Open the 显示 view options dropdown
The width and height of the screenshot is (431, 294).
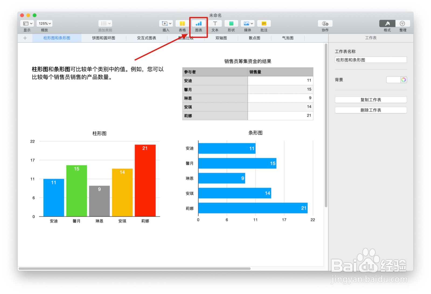(27, 23)
